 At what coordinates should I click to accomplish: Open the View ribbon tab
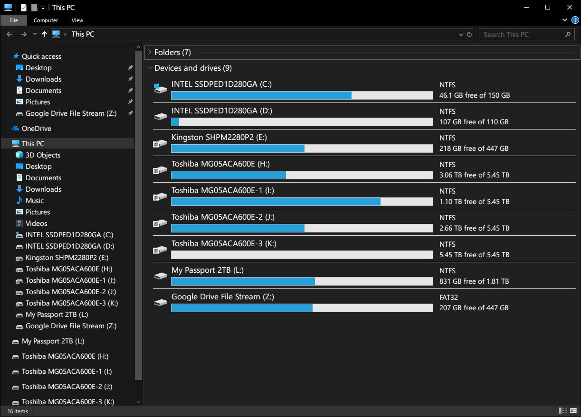tap(77, 20)
